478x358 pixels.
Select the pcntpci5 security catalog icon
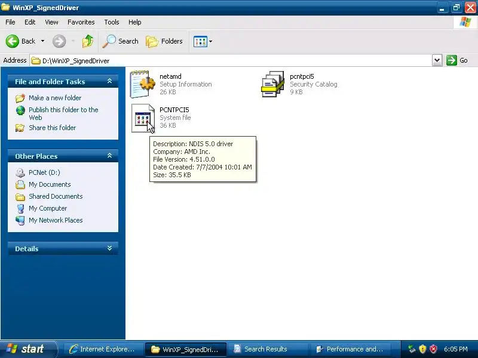coord(272,84)
